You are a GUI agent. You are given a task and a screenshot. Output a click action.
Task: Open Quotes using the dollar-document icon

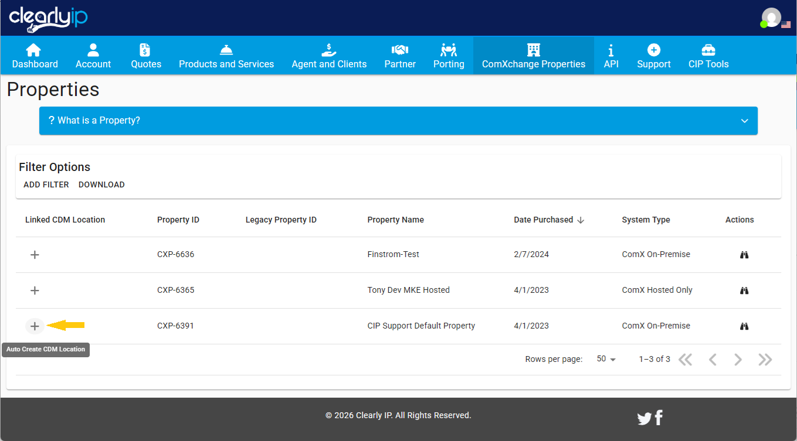[145, 55]
